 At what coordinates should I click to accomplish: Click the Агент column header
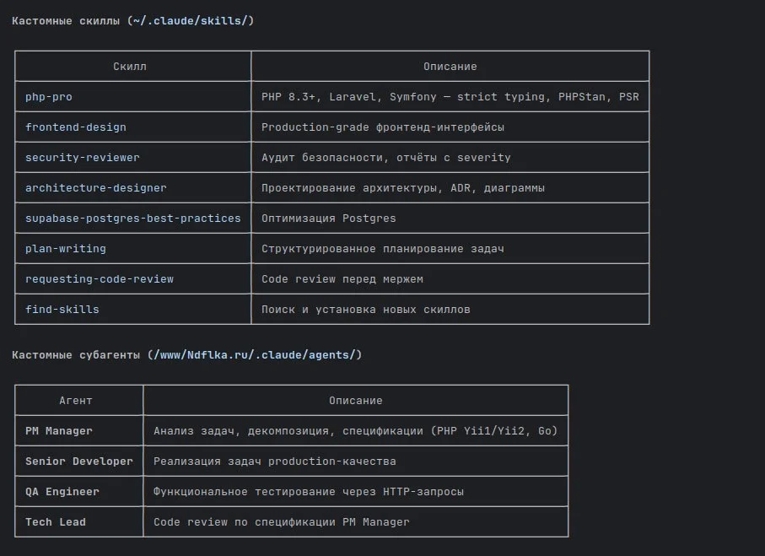coord(76,401)
